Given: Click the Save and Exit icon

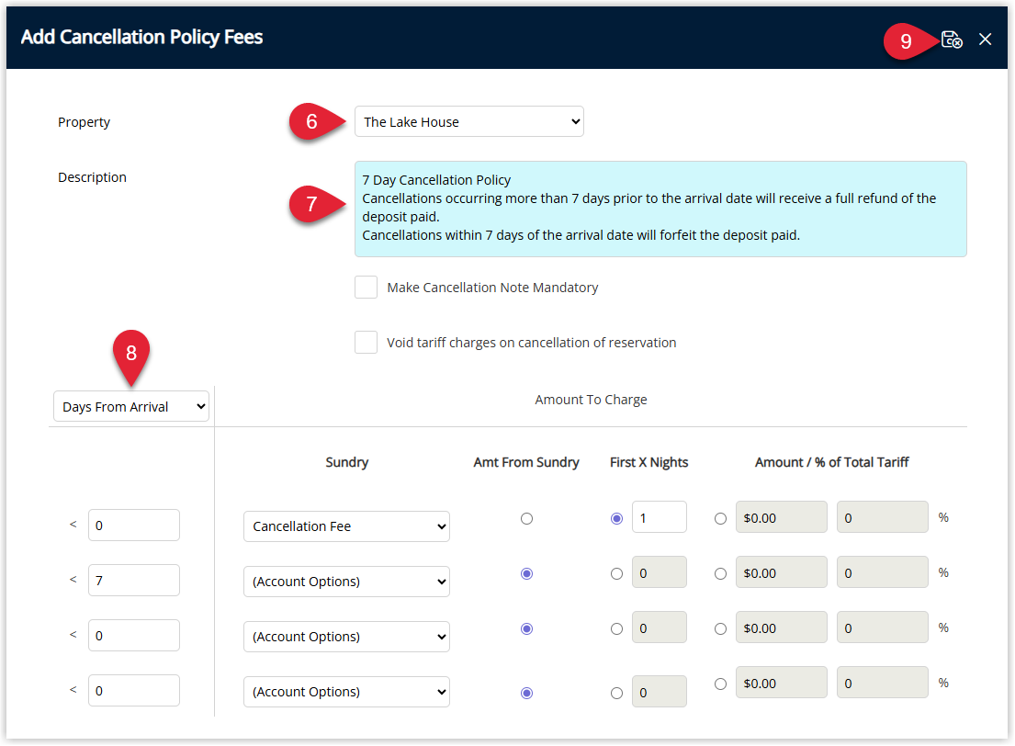Looking at the screenshot, I should point(952,40).
